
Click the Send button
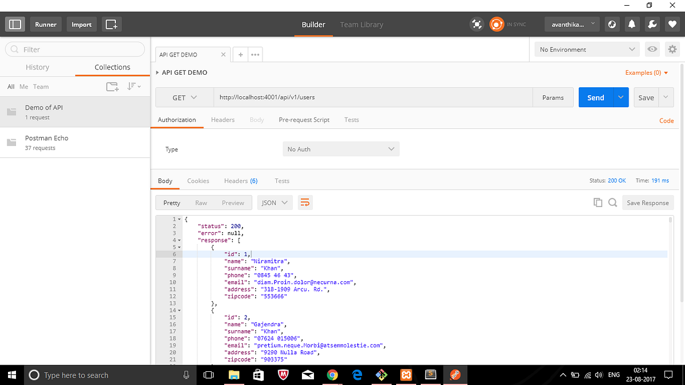click(595, 97)
